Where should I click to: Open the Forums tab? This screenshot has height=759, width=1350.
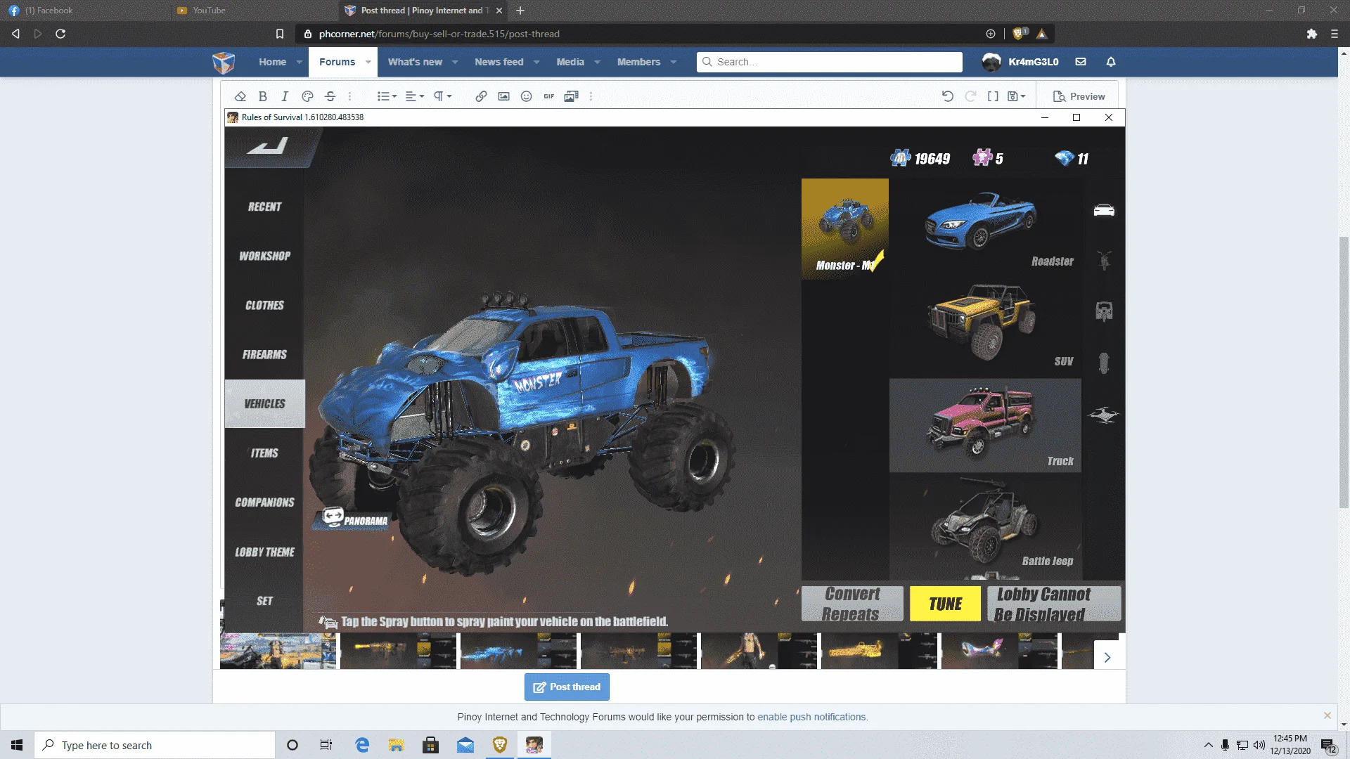pyautogui.click(x=337, y=62)
